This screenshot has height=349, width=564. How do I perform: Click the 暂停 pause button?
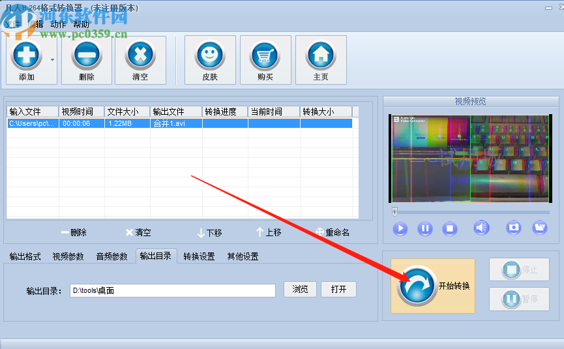(519, 299)
